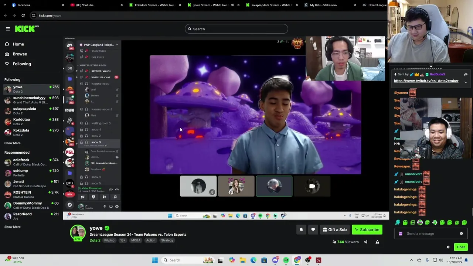Click the Windows Start button

[155, 260]
